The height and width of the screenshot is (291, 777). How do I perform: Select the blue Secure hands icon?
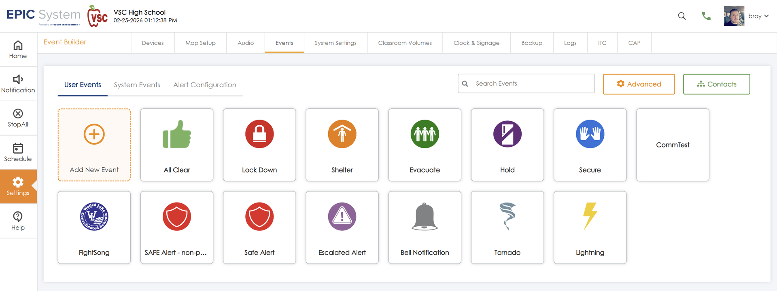click(590, 134)
